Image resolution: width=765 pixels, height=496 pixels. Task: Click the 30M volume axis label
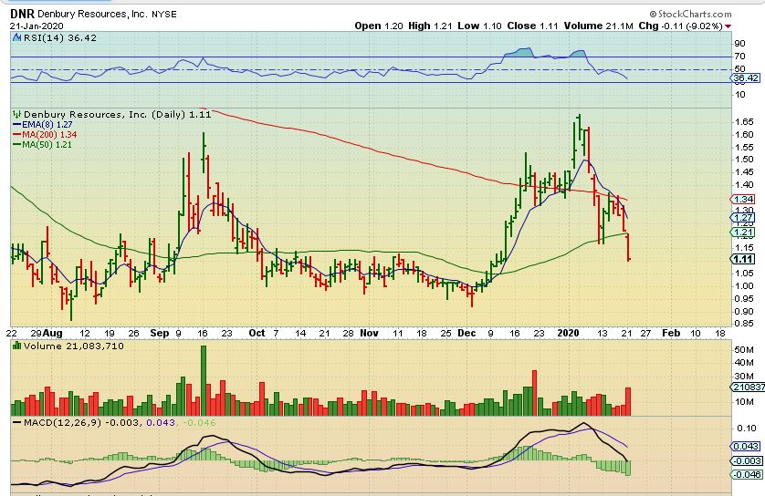pos(744,377)
